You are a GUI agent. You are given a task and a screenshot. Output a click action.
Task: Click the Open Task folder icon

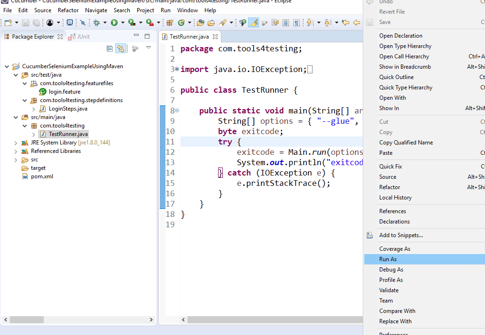pyautogui.click(x=211, y=23)
